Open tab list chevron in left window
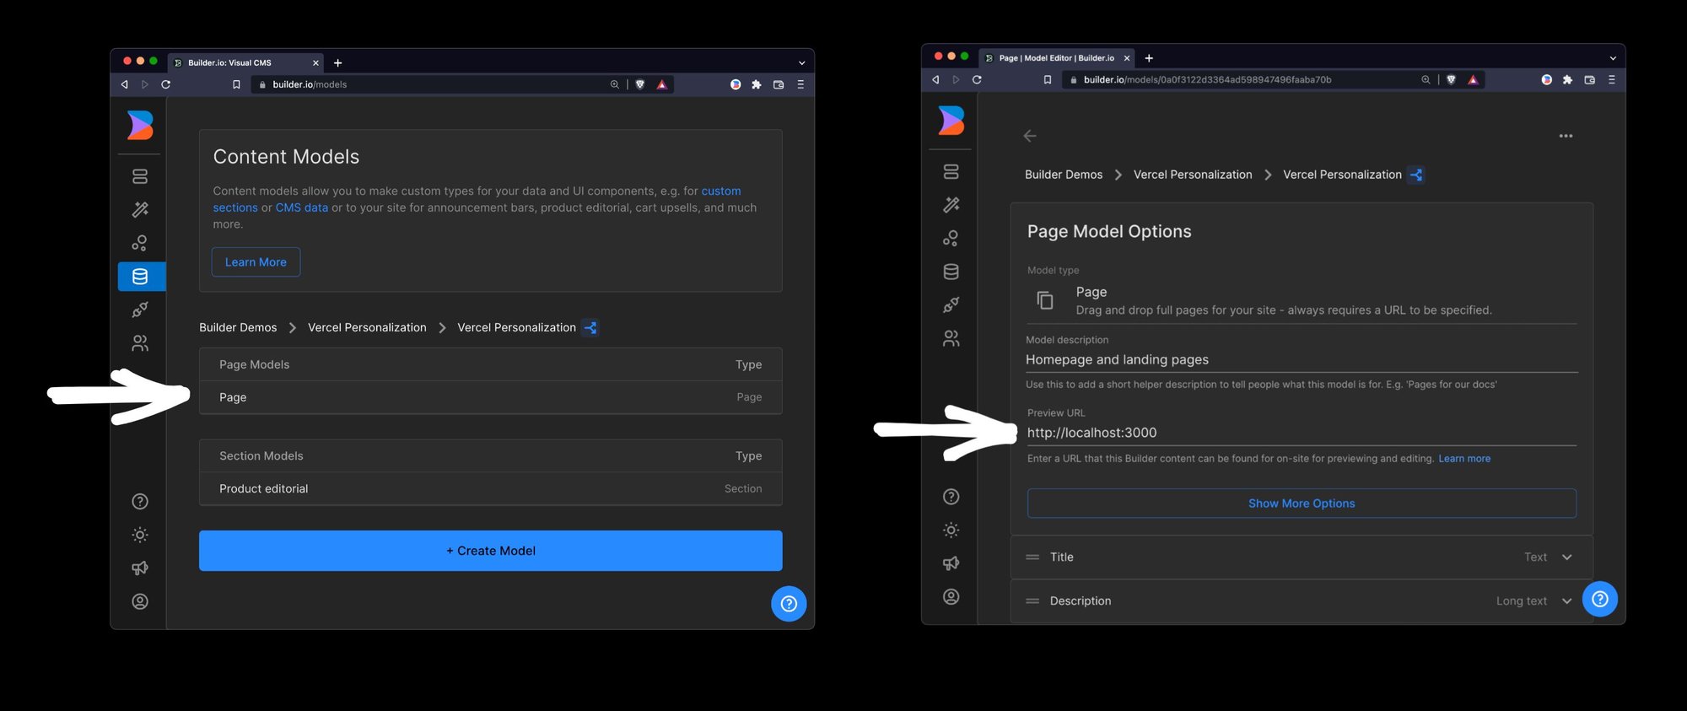This screenshot has height=711, width=1687. pyautogui.click(x=801, y=63)
